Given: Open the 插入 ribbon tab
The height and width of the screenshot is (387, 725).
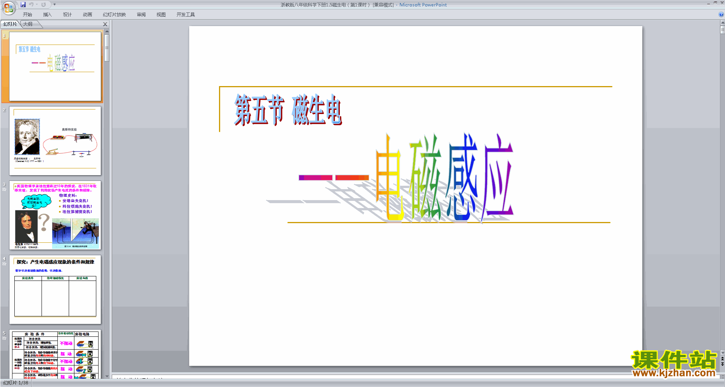Looking at the screenshot, I should (47, 15).
